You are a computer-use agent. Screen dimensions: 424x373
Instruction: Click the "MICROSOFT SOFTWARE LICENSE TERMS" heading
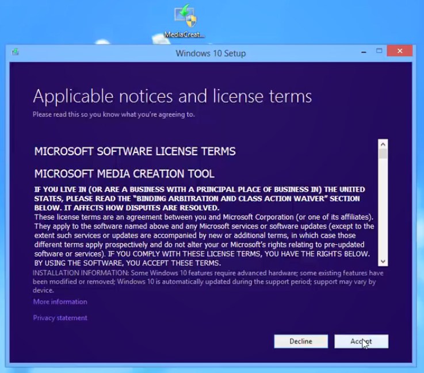pyautogui.click(x=135, y=152)
